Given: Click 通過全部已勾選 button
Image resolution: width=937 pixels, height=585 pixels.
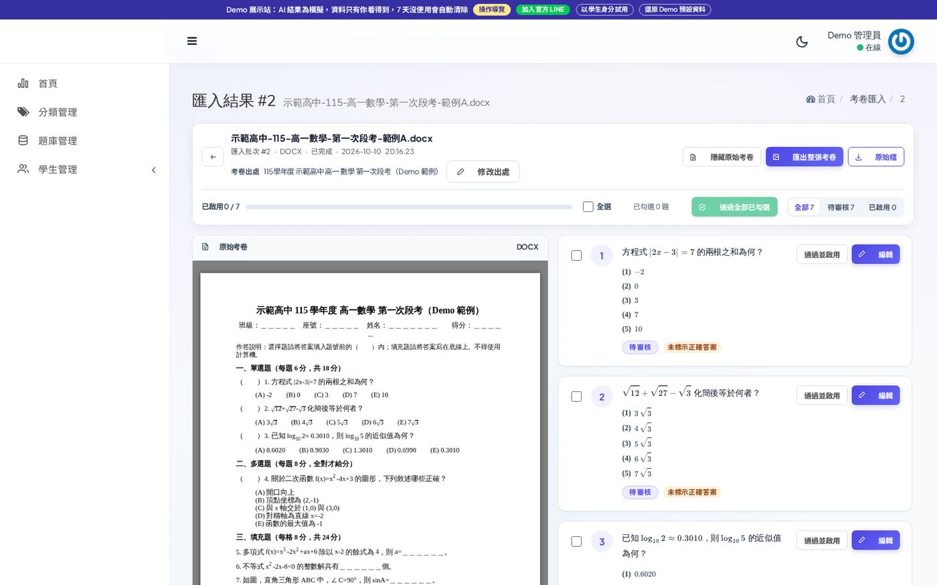Looking at the screenshot, I should tap(735, 207).
